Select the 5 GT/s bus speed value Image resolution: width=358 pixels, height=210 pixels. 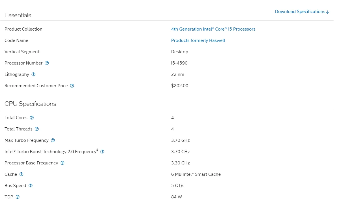point(178,186)
